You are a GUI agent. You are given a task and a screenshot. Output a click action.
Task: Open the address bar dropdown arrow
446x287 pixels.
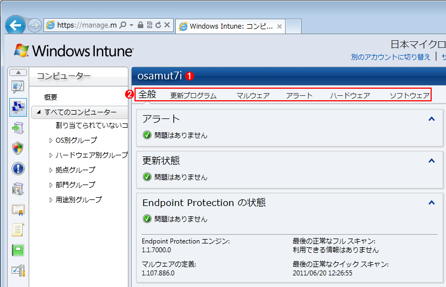point(131,25)
